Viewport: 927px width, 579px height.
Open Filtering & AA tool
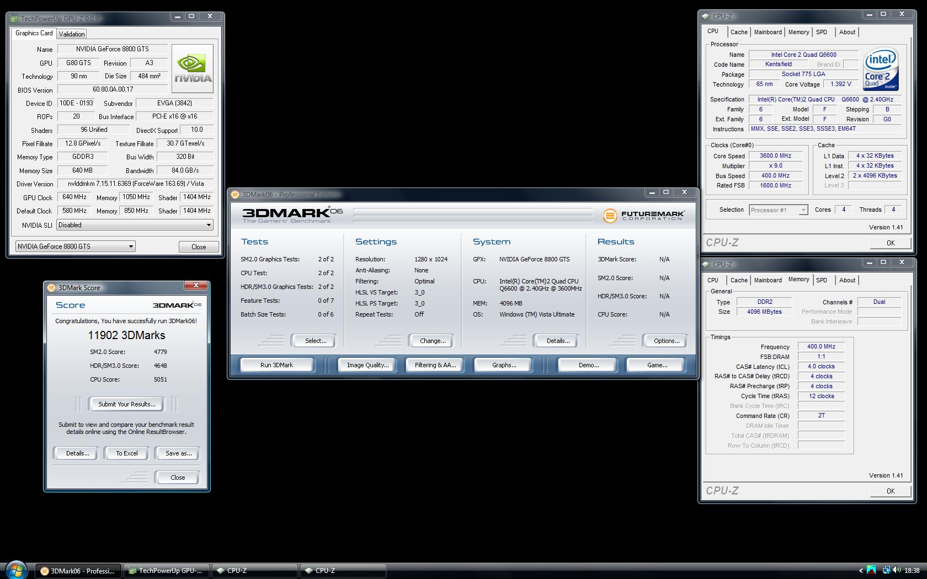pyautogui.click(x=435, y=365)
